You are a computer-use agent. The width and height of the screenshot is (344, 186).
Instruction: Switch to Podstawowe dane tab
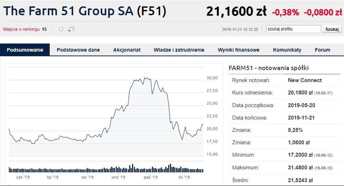click(78, 50)
